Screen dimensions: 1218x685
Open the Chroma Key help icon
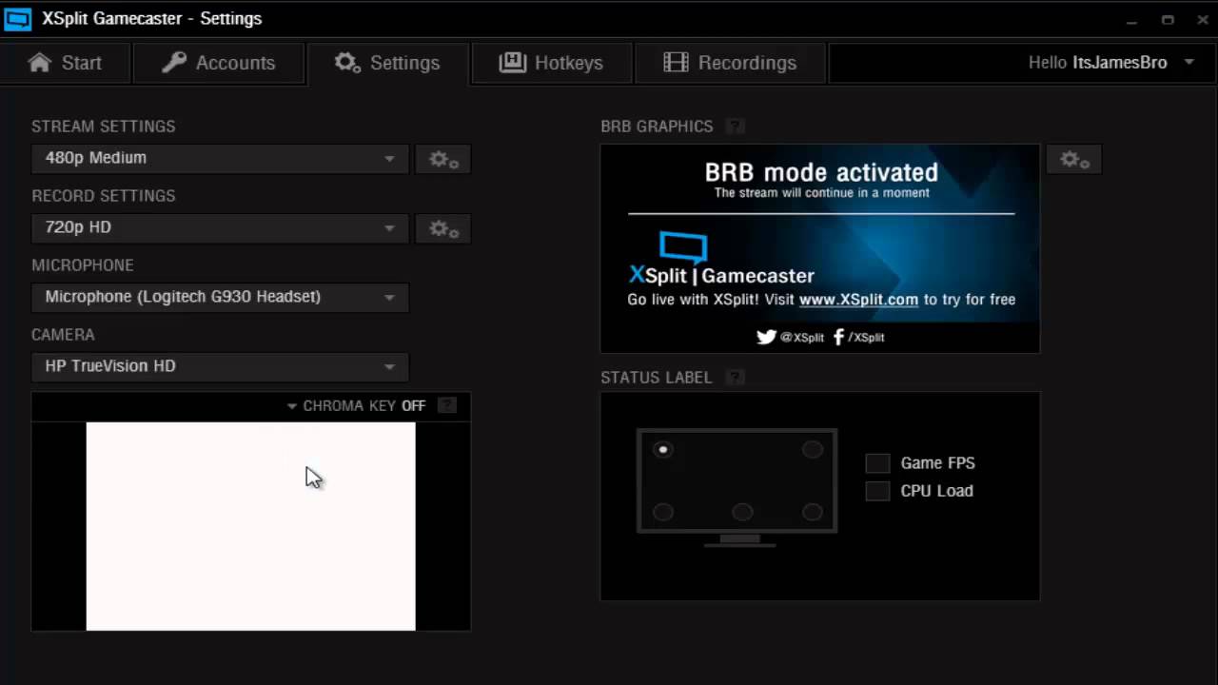(446, 405)
